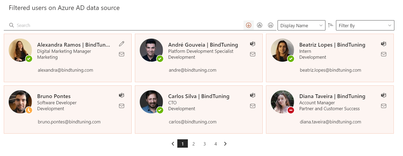Viewport: 403px width, 156px height.
Task: Expand the Filter By dropdown
Action: [x=365, y=25]
